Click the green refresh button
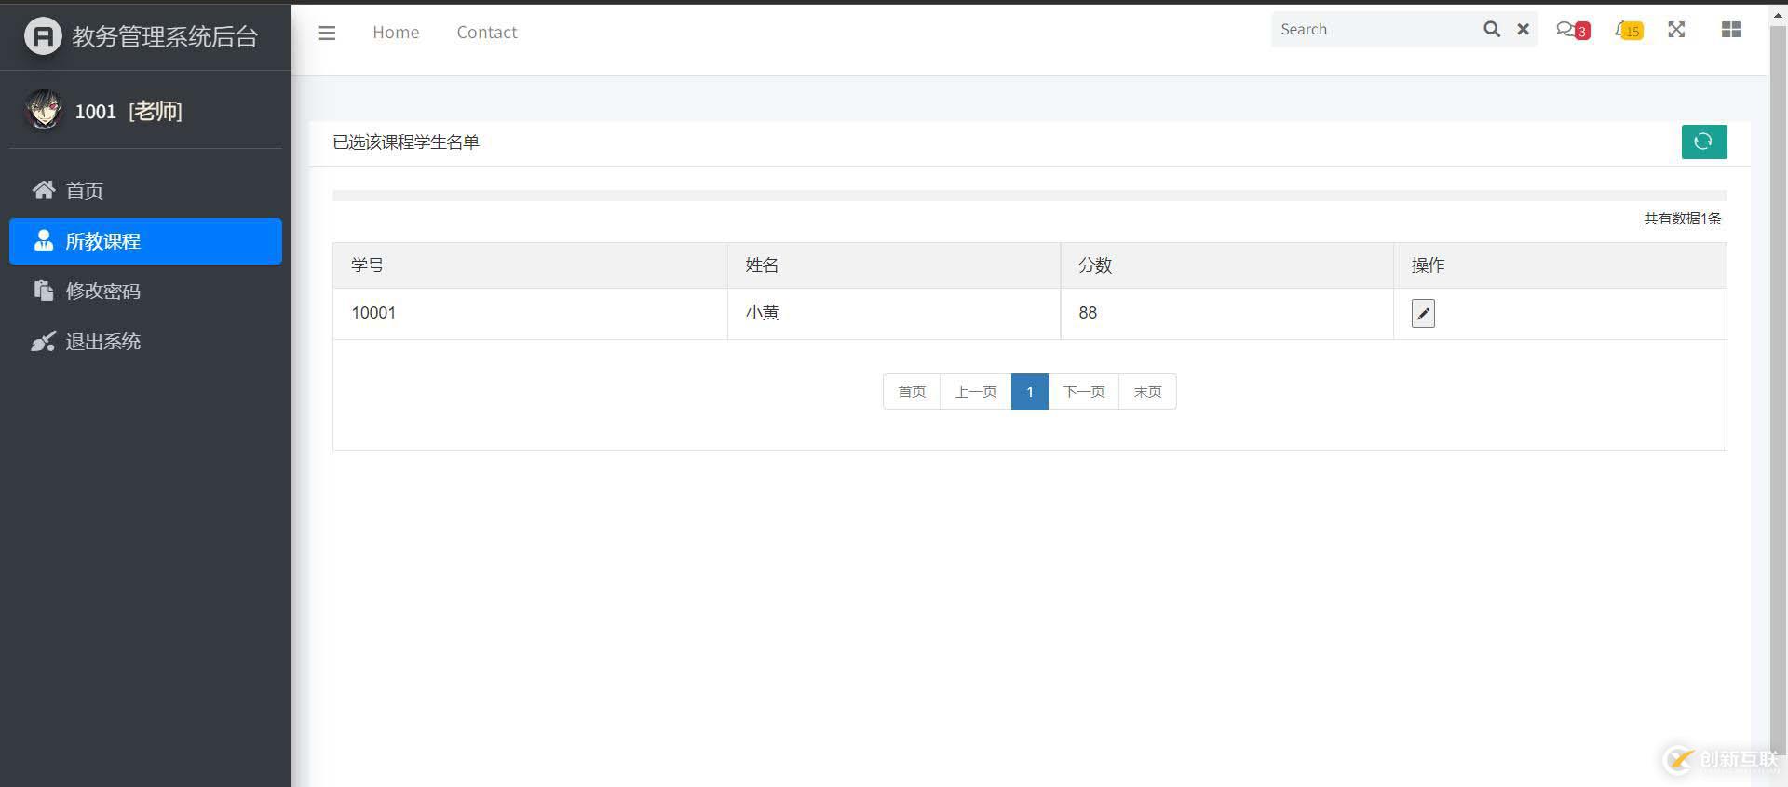 click(1703, 142)
